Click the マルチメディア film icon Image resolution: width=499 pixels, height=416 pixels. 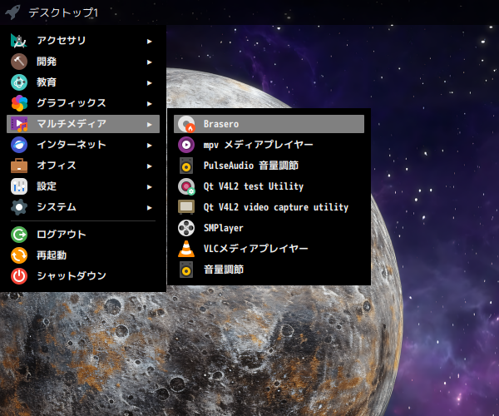tap(19, 124)
